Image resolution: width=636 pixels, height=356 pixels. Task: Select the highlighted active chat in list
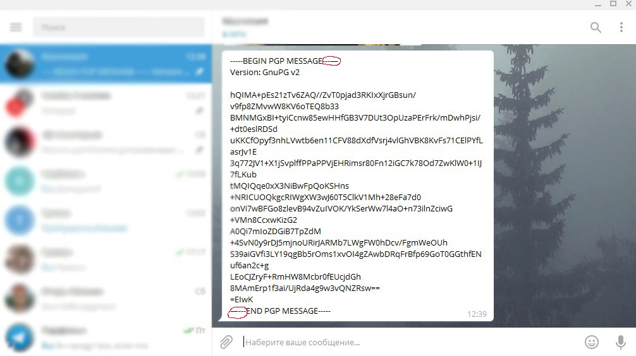106,64
